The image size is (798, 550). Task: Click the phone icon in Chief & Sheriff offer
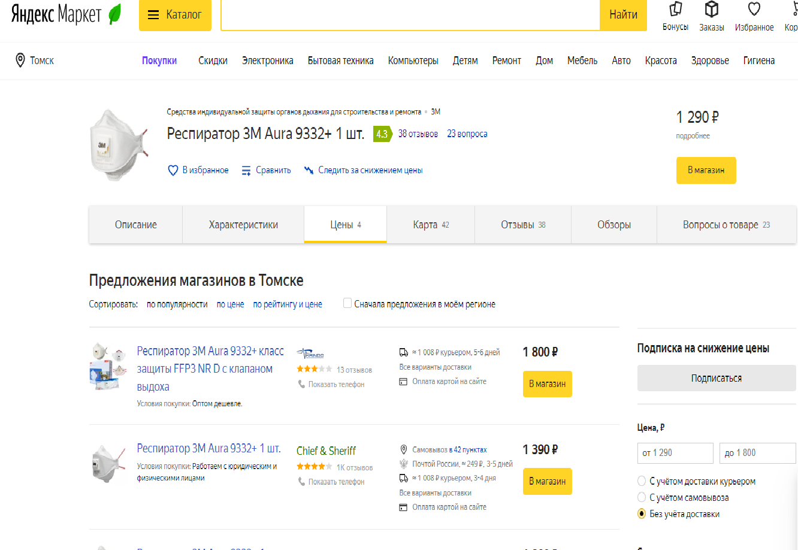[302, 482]
